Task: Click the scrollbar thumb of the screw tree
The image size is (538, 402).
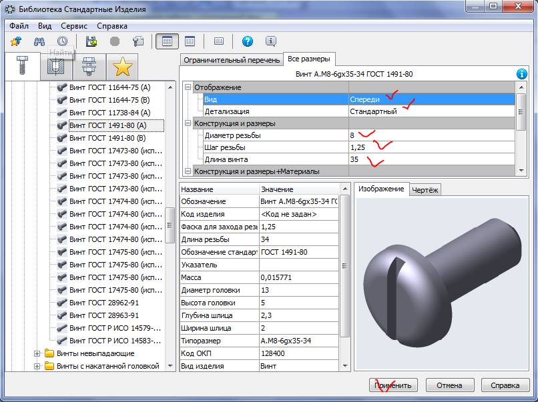Action: click(x=170, y=225)
